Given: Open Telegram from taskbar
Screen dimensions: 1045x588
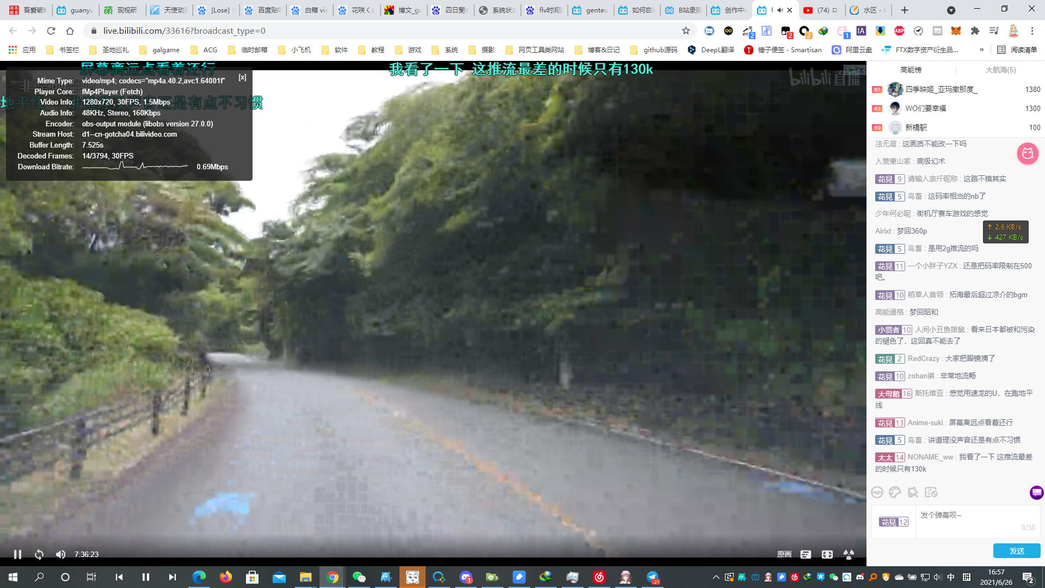Looking at the screenshot, I should [x=653, y=577].
